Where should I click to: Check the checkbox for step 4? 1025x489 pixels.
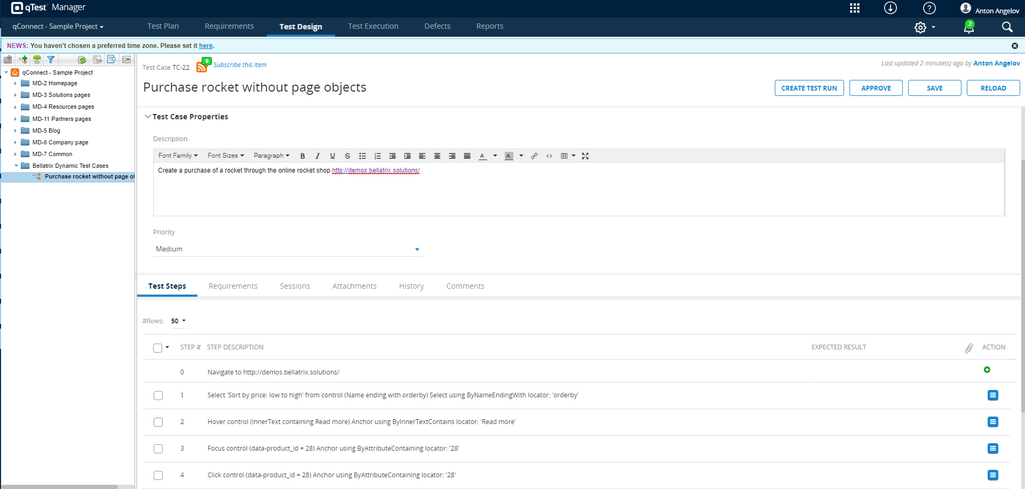tap(158, 475)
